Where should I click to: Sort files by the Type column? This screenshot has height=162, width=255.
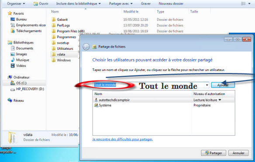[161, 12]
